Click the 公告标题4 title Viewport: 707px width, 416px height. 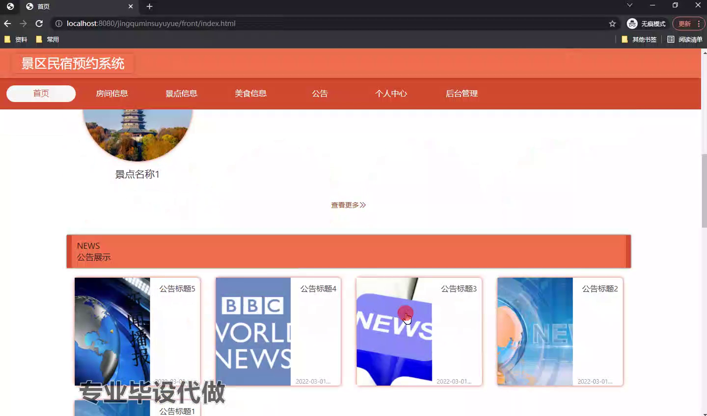coord(318,289)
